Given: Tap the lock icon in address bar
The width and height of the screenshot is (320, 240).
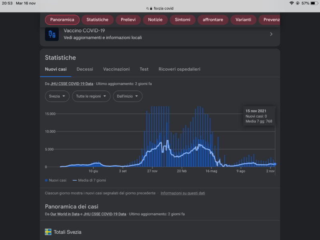Looking at the screenshot, I should (x=150, y=8).
